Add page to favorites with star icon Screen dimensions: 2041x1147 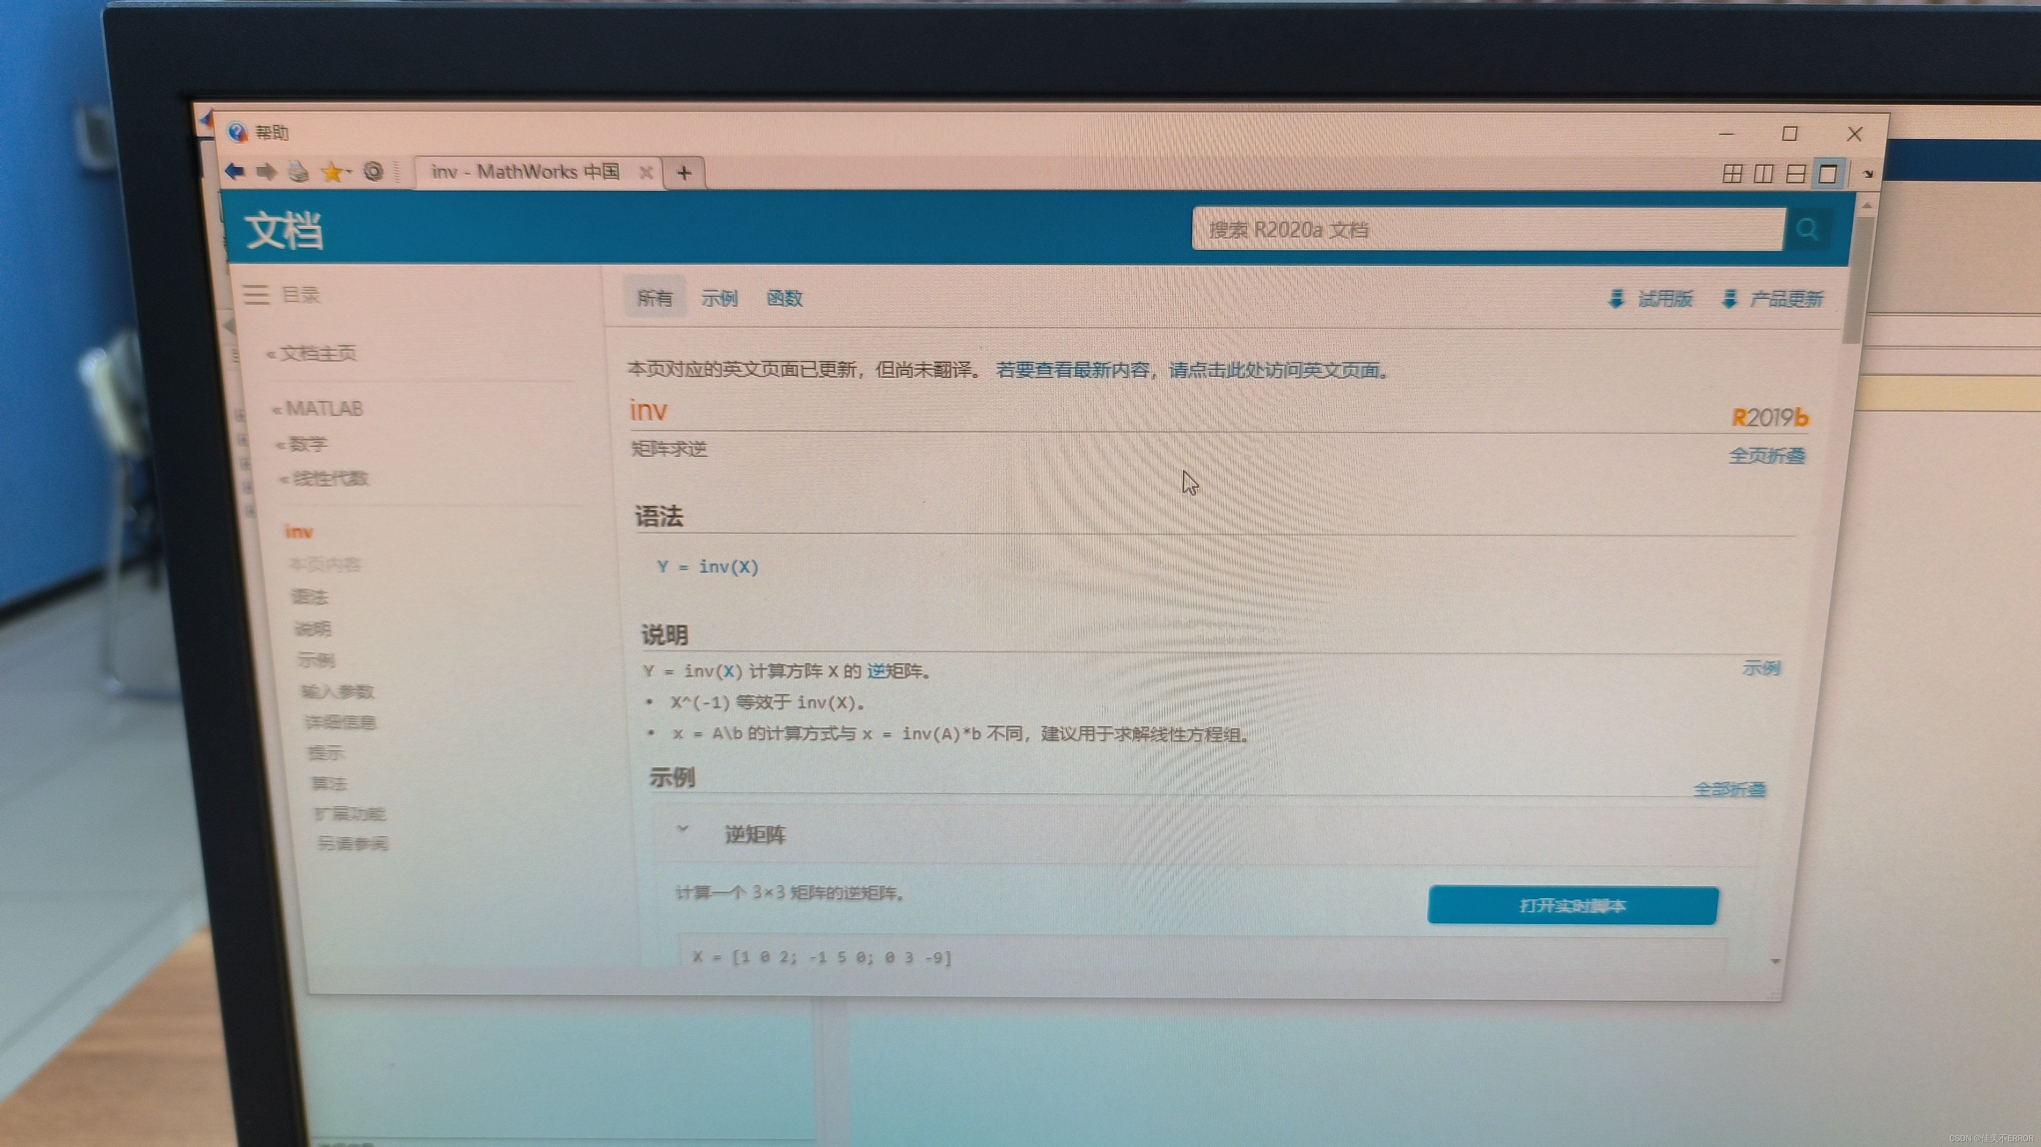point(333,172)
